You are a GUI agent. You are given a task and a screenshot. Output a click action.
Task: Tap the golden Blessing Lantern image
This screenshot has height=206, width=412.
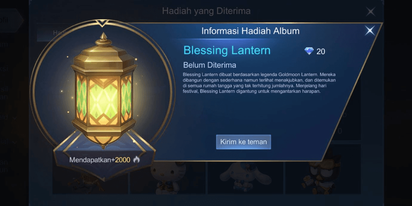[103, 90]
